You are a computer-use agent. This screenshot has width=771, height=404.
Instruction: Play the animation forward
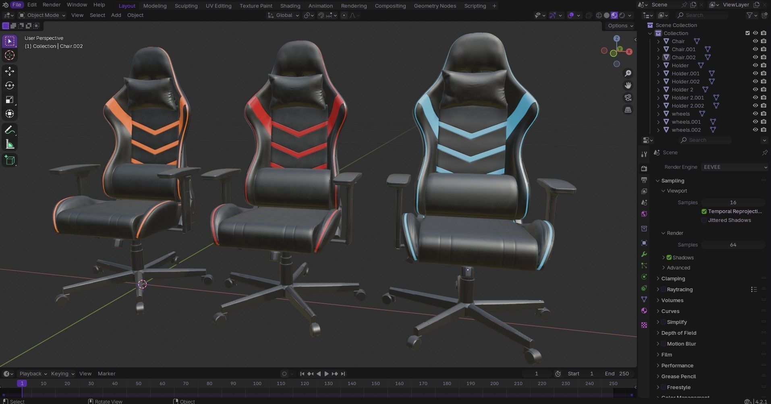point(327,374)
